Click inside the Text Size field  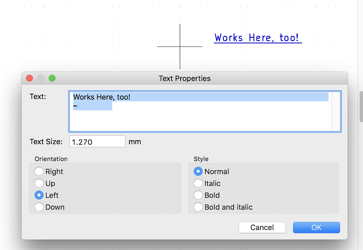click(97, 141)
